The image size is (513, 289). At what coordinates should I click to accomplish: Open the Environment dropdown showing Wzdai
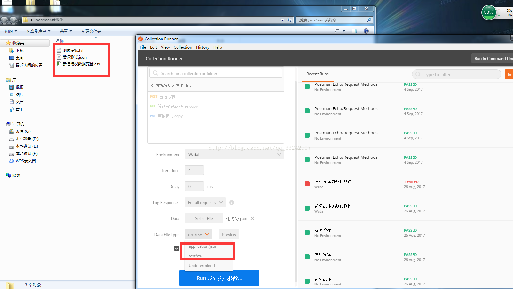tap(234, 154)
